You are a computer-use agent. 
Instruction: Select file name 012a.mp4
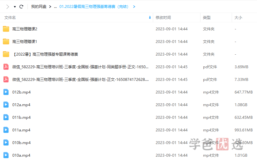[x=21, y=105]
